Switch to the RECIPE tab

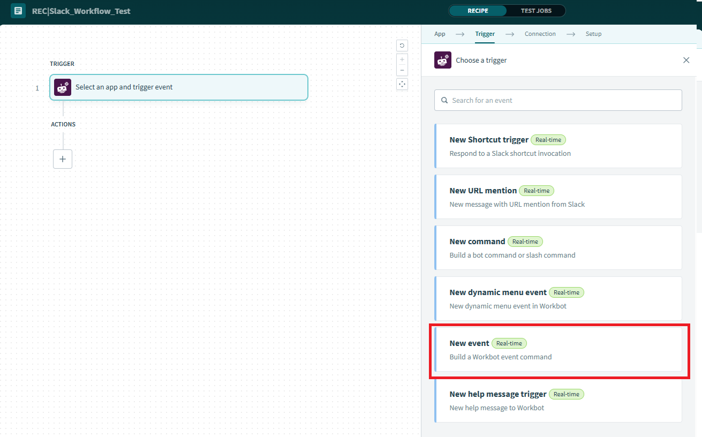pos(478,11)
